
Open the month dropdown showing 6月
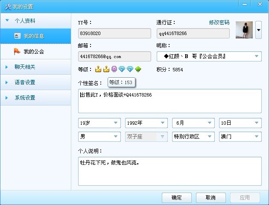pos(193,123)
